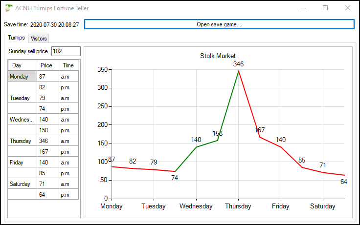Select the Turnips tab
Image resolution: width=360 pixels, height=225 pixels.
click(16, 38)
